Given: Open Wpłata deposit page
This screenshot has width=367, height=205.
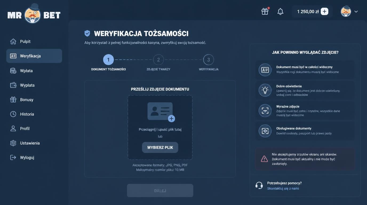Looking at the screenshot, I should (x=34, y=70).
